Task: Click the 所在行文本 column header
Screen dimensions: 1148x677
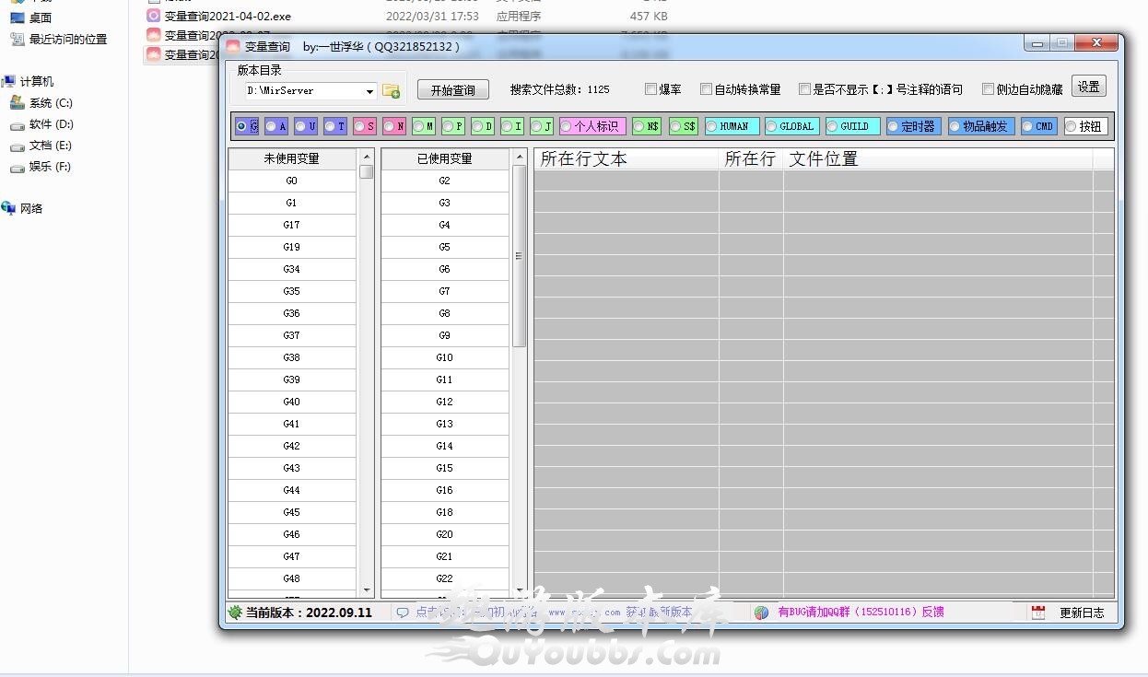Action: tap(625, 159)
